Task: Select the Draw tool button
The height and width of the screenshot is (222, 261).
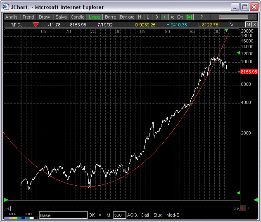Action: (x=44, y=17)
